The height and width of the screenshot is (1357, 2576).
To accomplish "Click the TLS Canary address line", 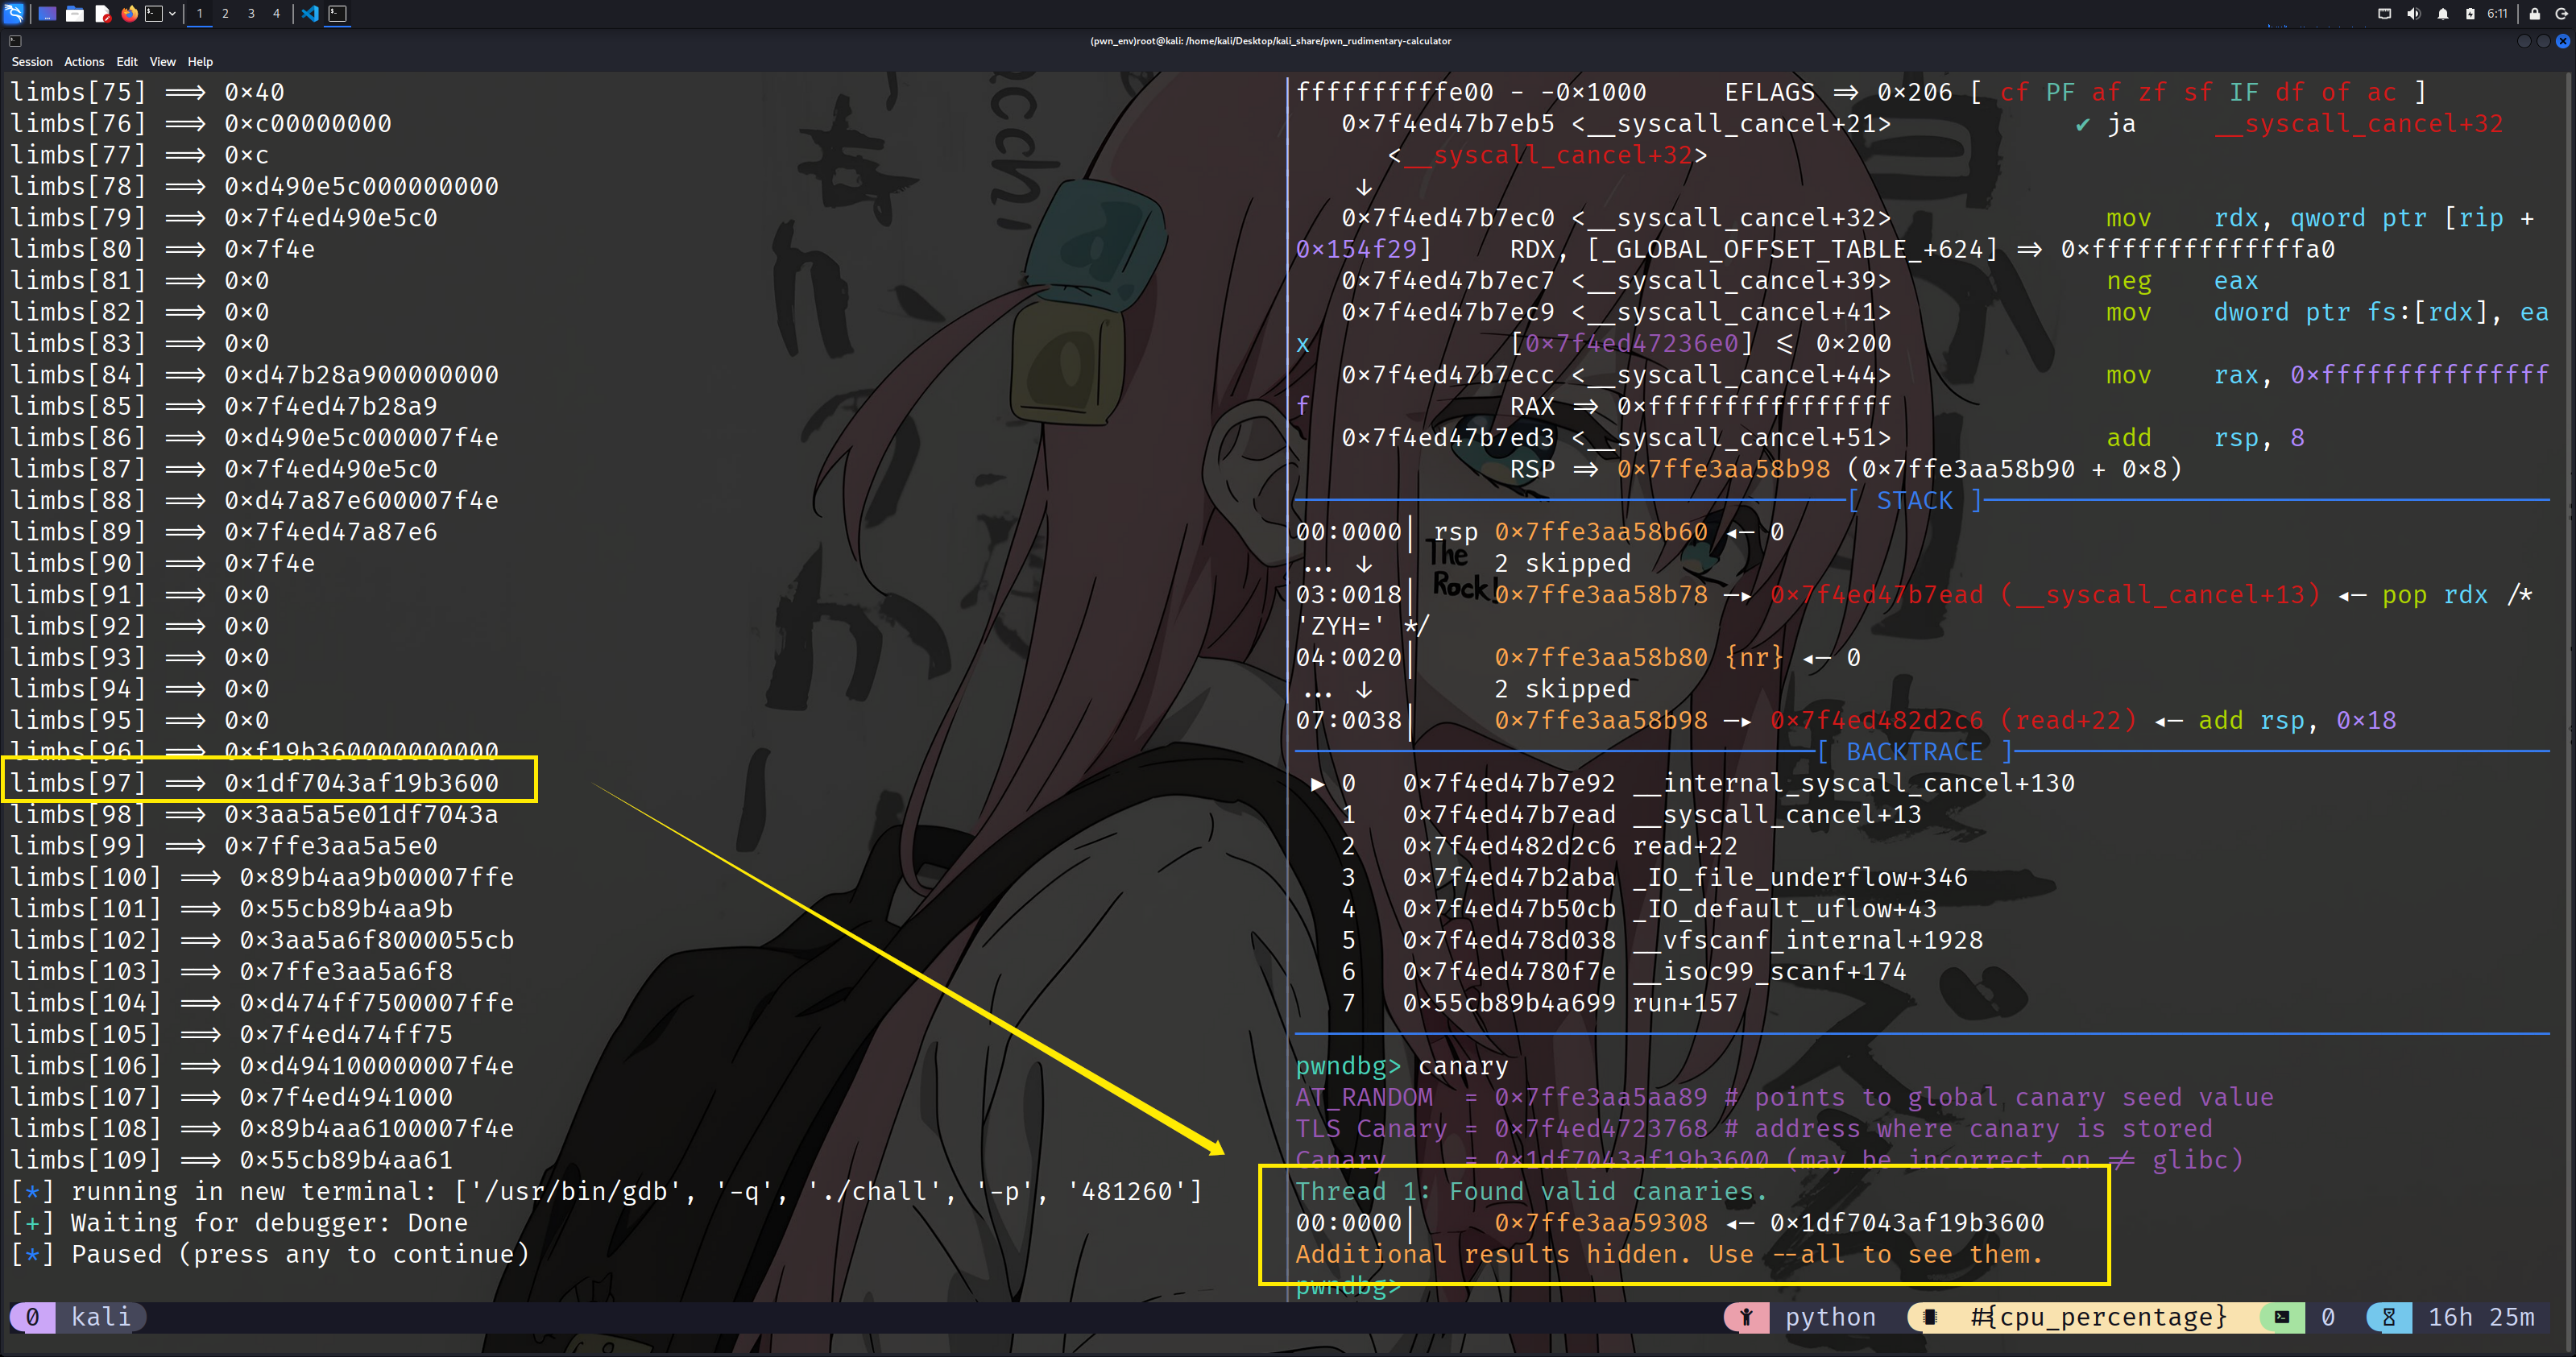I will click(1755, 1128).
